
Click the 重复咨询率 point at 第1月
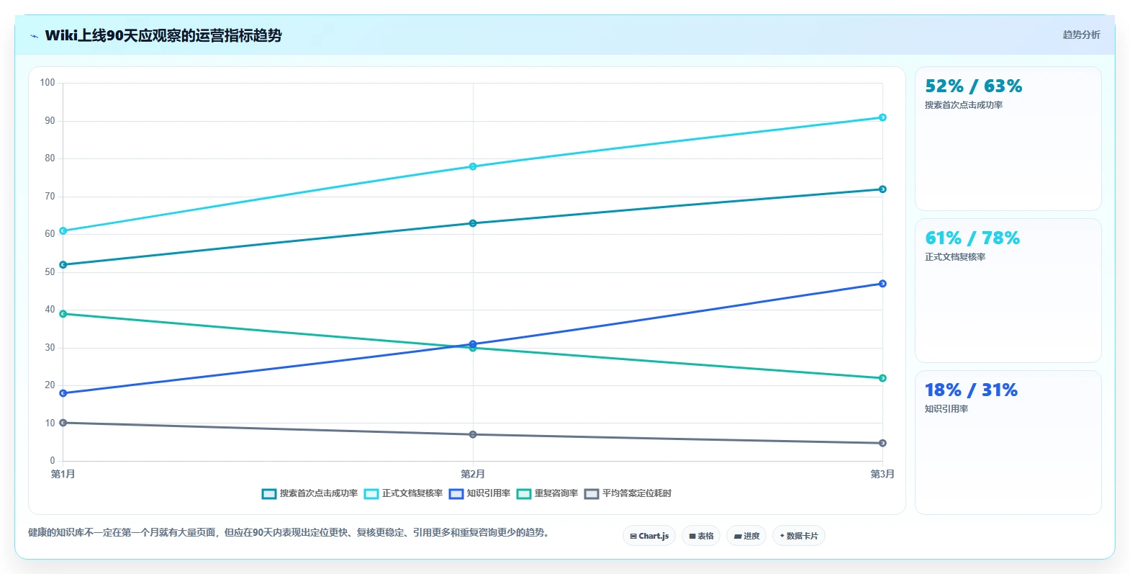click(63, 314)
